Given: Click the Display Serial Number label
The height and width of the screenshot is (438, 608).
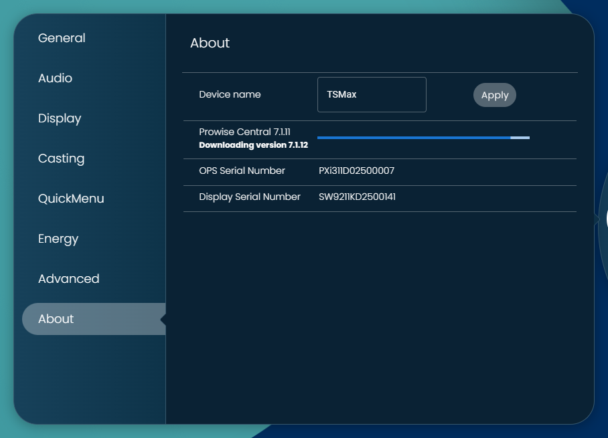Looking at the screenshot, I should 249,197.
